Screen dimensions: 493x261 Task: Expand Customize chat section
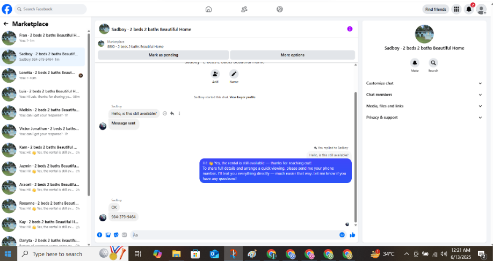pyautogui.click(x=424, y=83)
